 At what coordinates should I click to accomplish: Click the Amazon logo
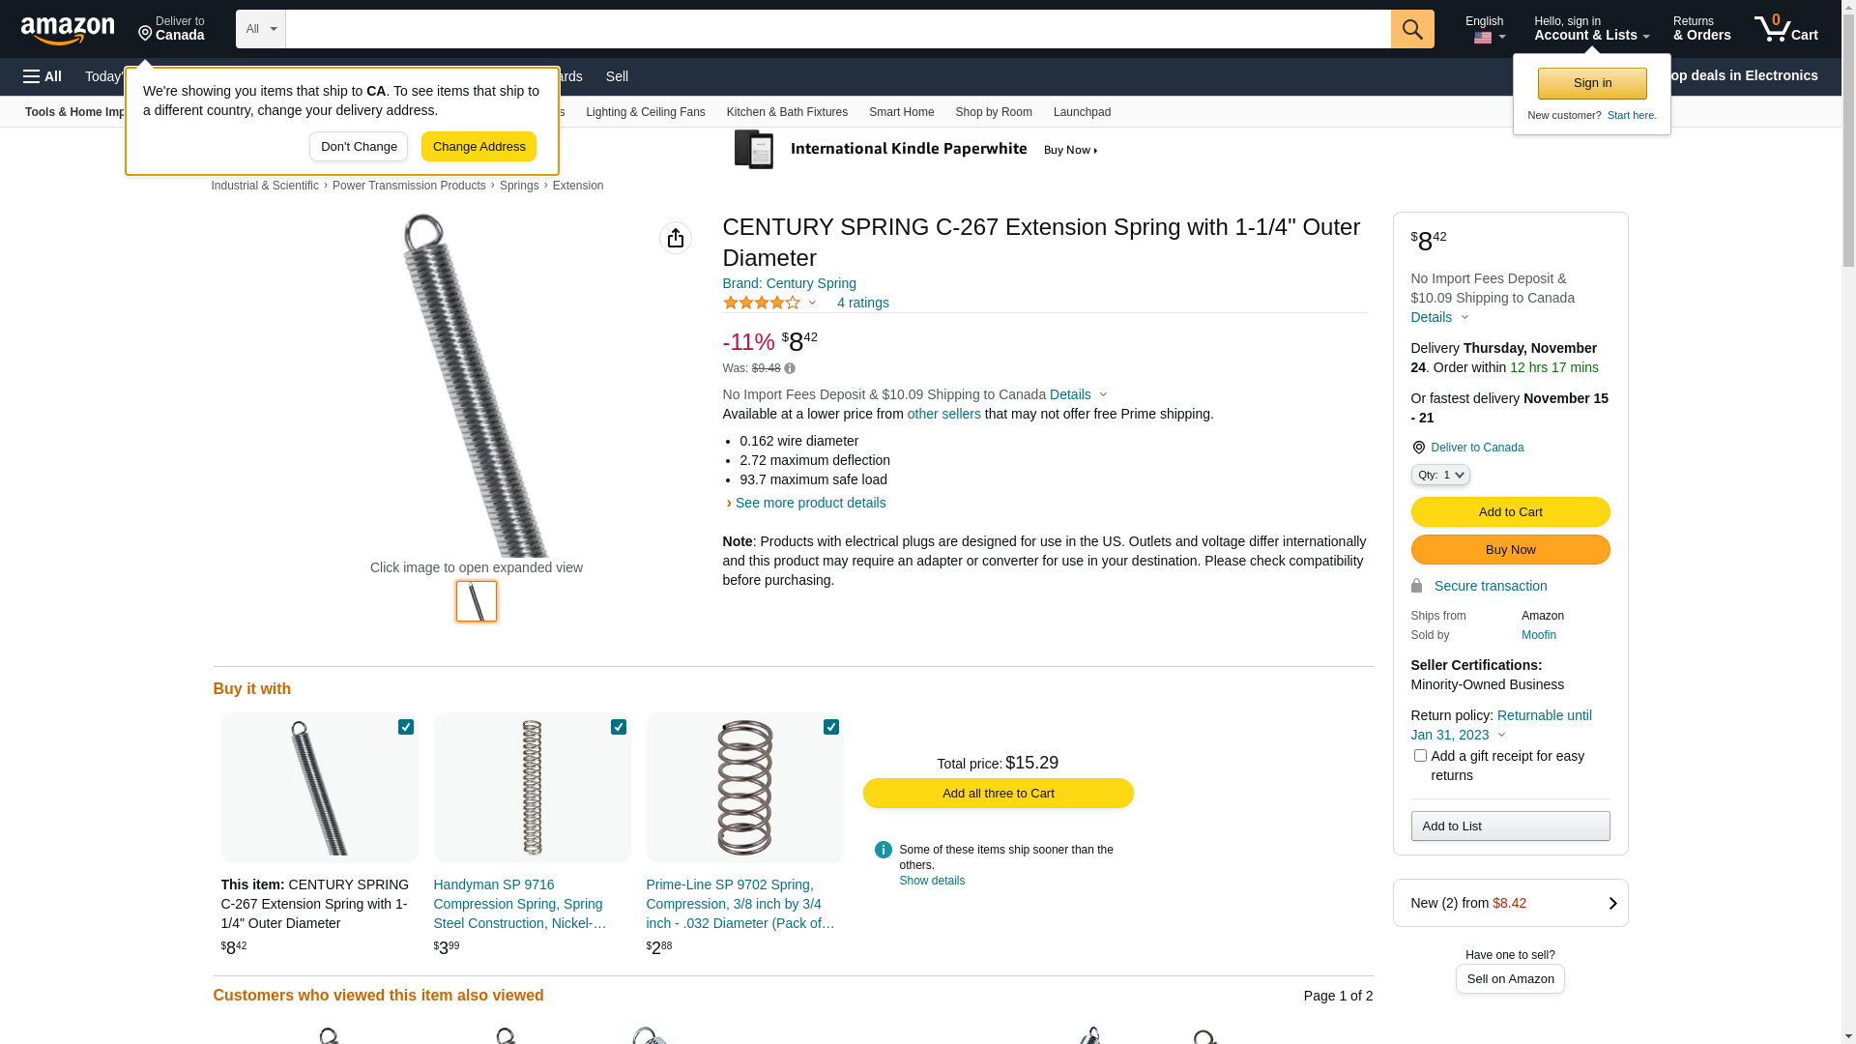pos(68,31)
